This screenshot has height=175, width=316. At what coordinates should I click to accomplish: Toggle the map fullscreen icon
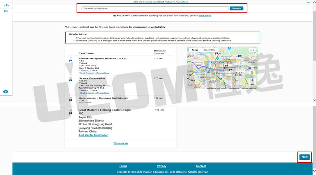(252, 50)
